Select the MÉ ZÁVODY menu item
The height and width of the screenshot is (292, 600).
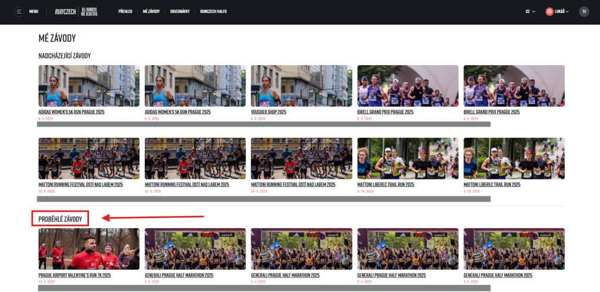point(151,12)
